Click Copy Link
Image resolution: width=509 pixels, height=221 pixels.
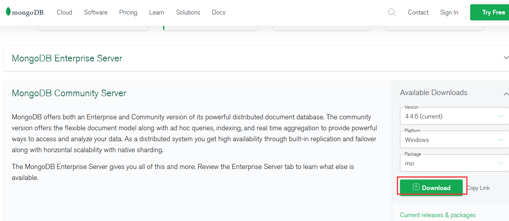click(x=478, y=188)
